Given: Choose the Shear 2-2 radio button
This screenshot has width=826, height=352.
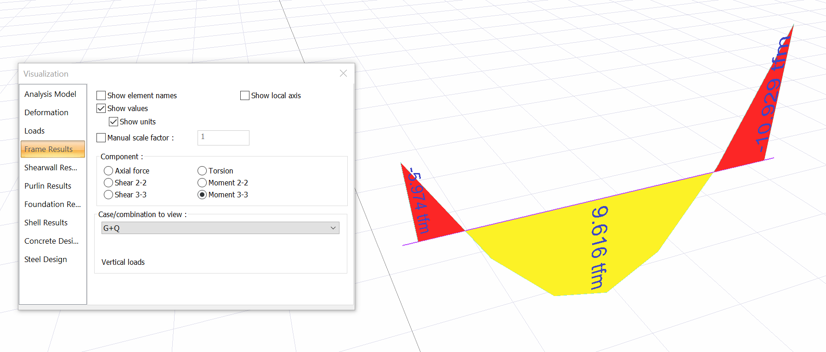Looking at the screenshot, I should point(108,183).
